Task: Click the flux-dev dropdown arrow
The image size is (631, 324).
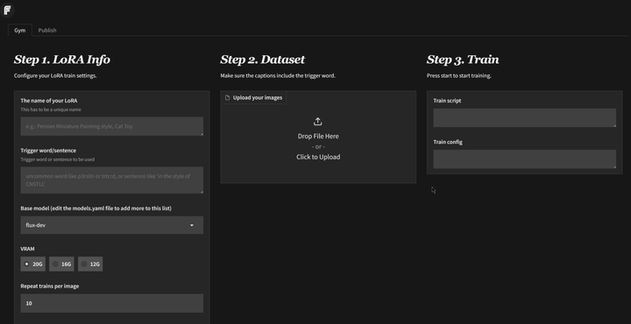Action: 192,225
